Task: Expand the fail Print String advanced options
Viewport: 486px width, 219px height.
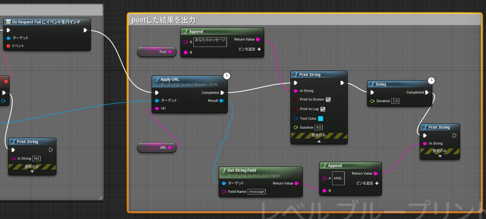Action: pos(32,172)
